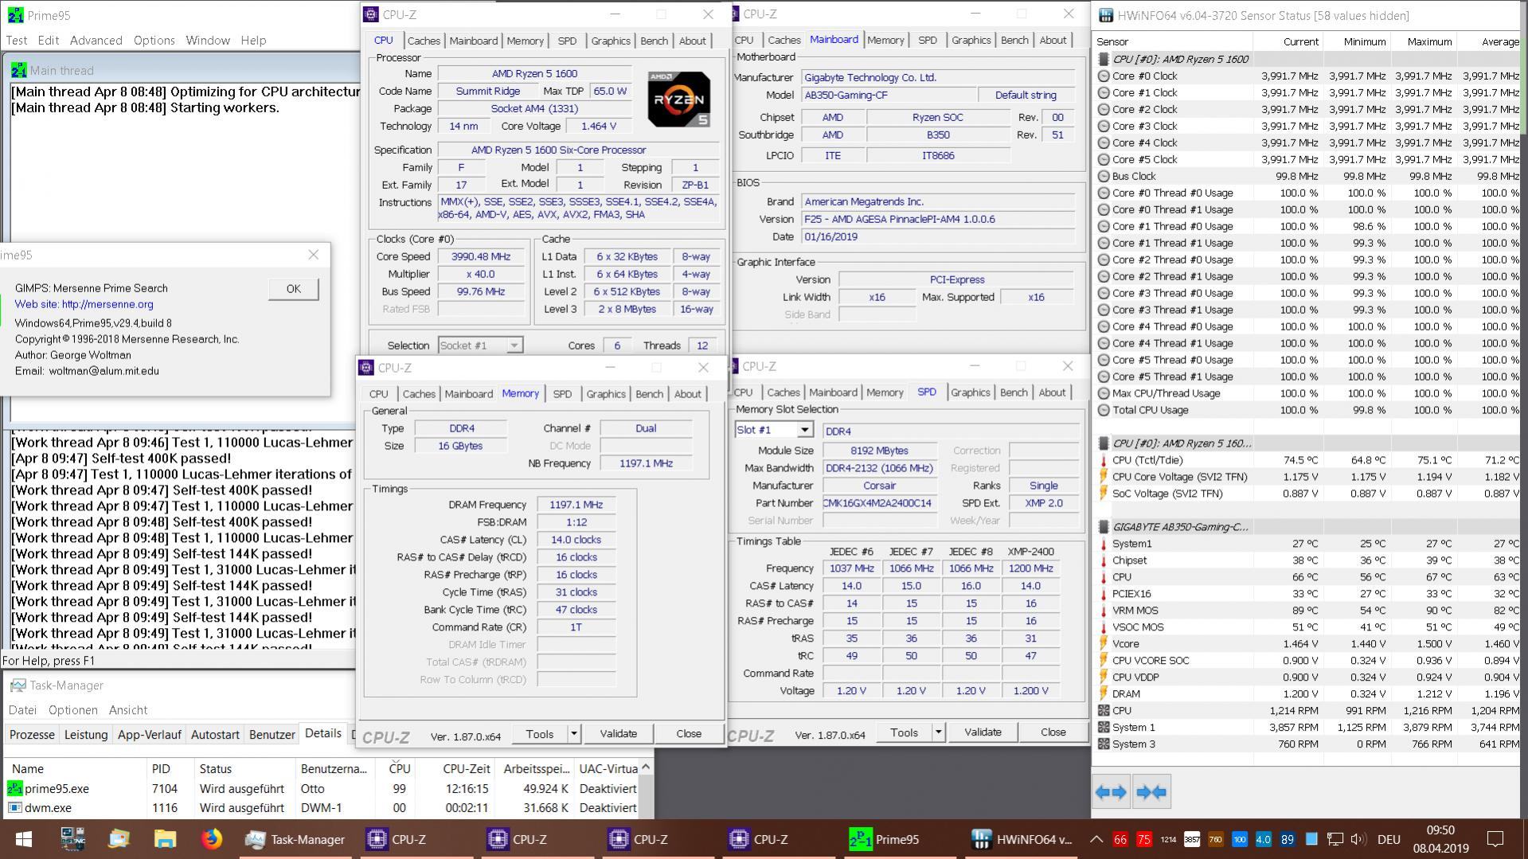
Task: Click OK in the Prime95 about dialog
Action: [x=293, y=289]
